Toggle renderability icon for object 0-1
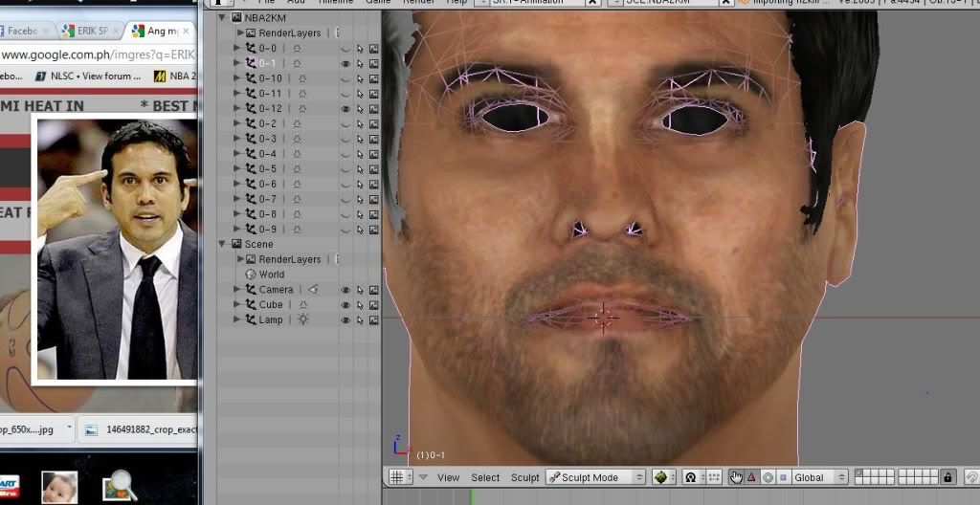This screenshot has height=505, width=980. coord(374,63)
